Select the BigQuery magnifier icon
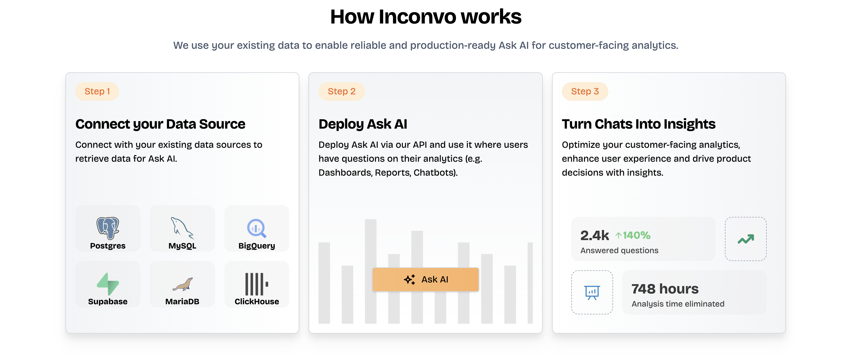860x360 pixels. pyautogui.click(x=256, y=228)
